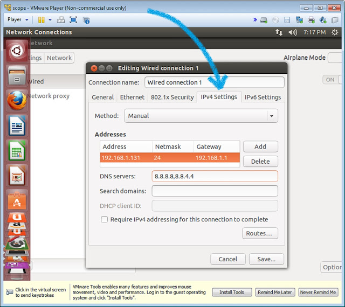Open the VMware Player menu

(18, 19)
